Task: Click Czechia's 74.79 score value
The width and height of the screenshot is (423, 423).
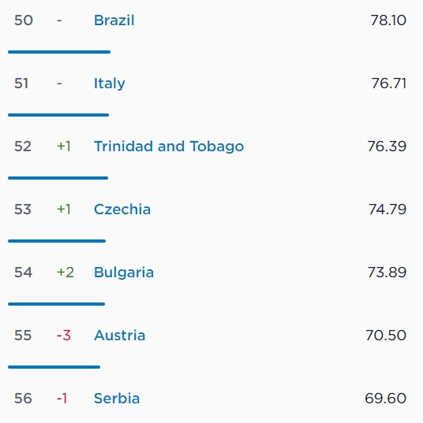Action: (x=387, y=210)
